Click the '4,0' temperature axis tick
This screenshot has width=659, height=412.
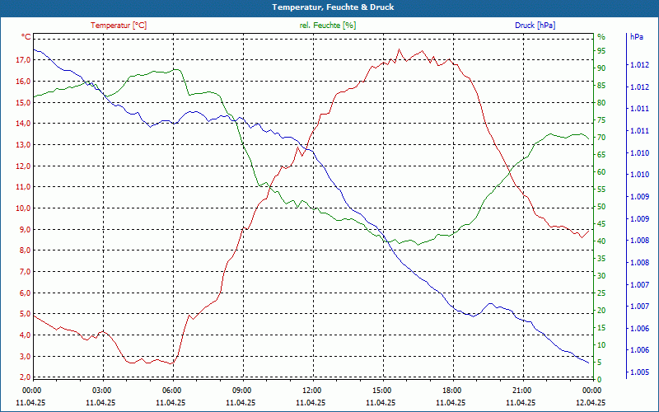pyautogui.click(x=25, y=335)
